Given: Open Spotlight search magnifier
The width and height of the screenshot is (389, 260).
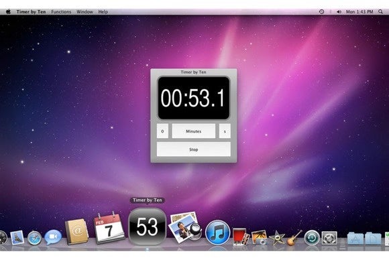Looking at the screenshot, I should coord(380,11).
